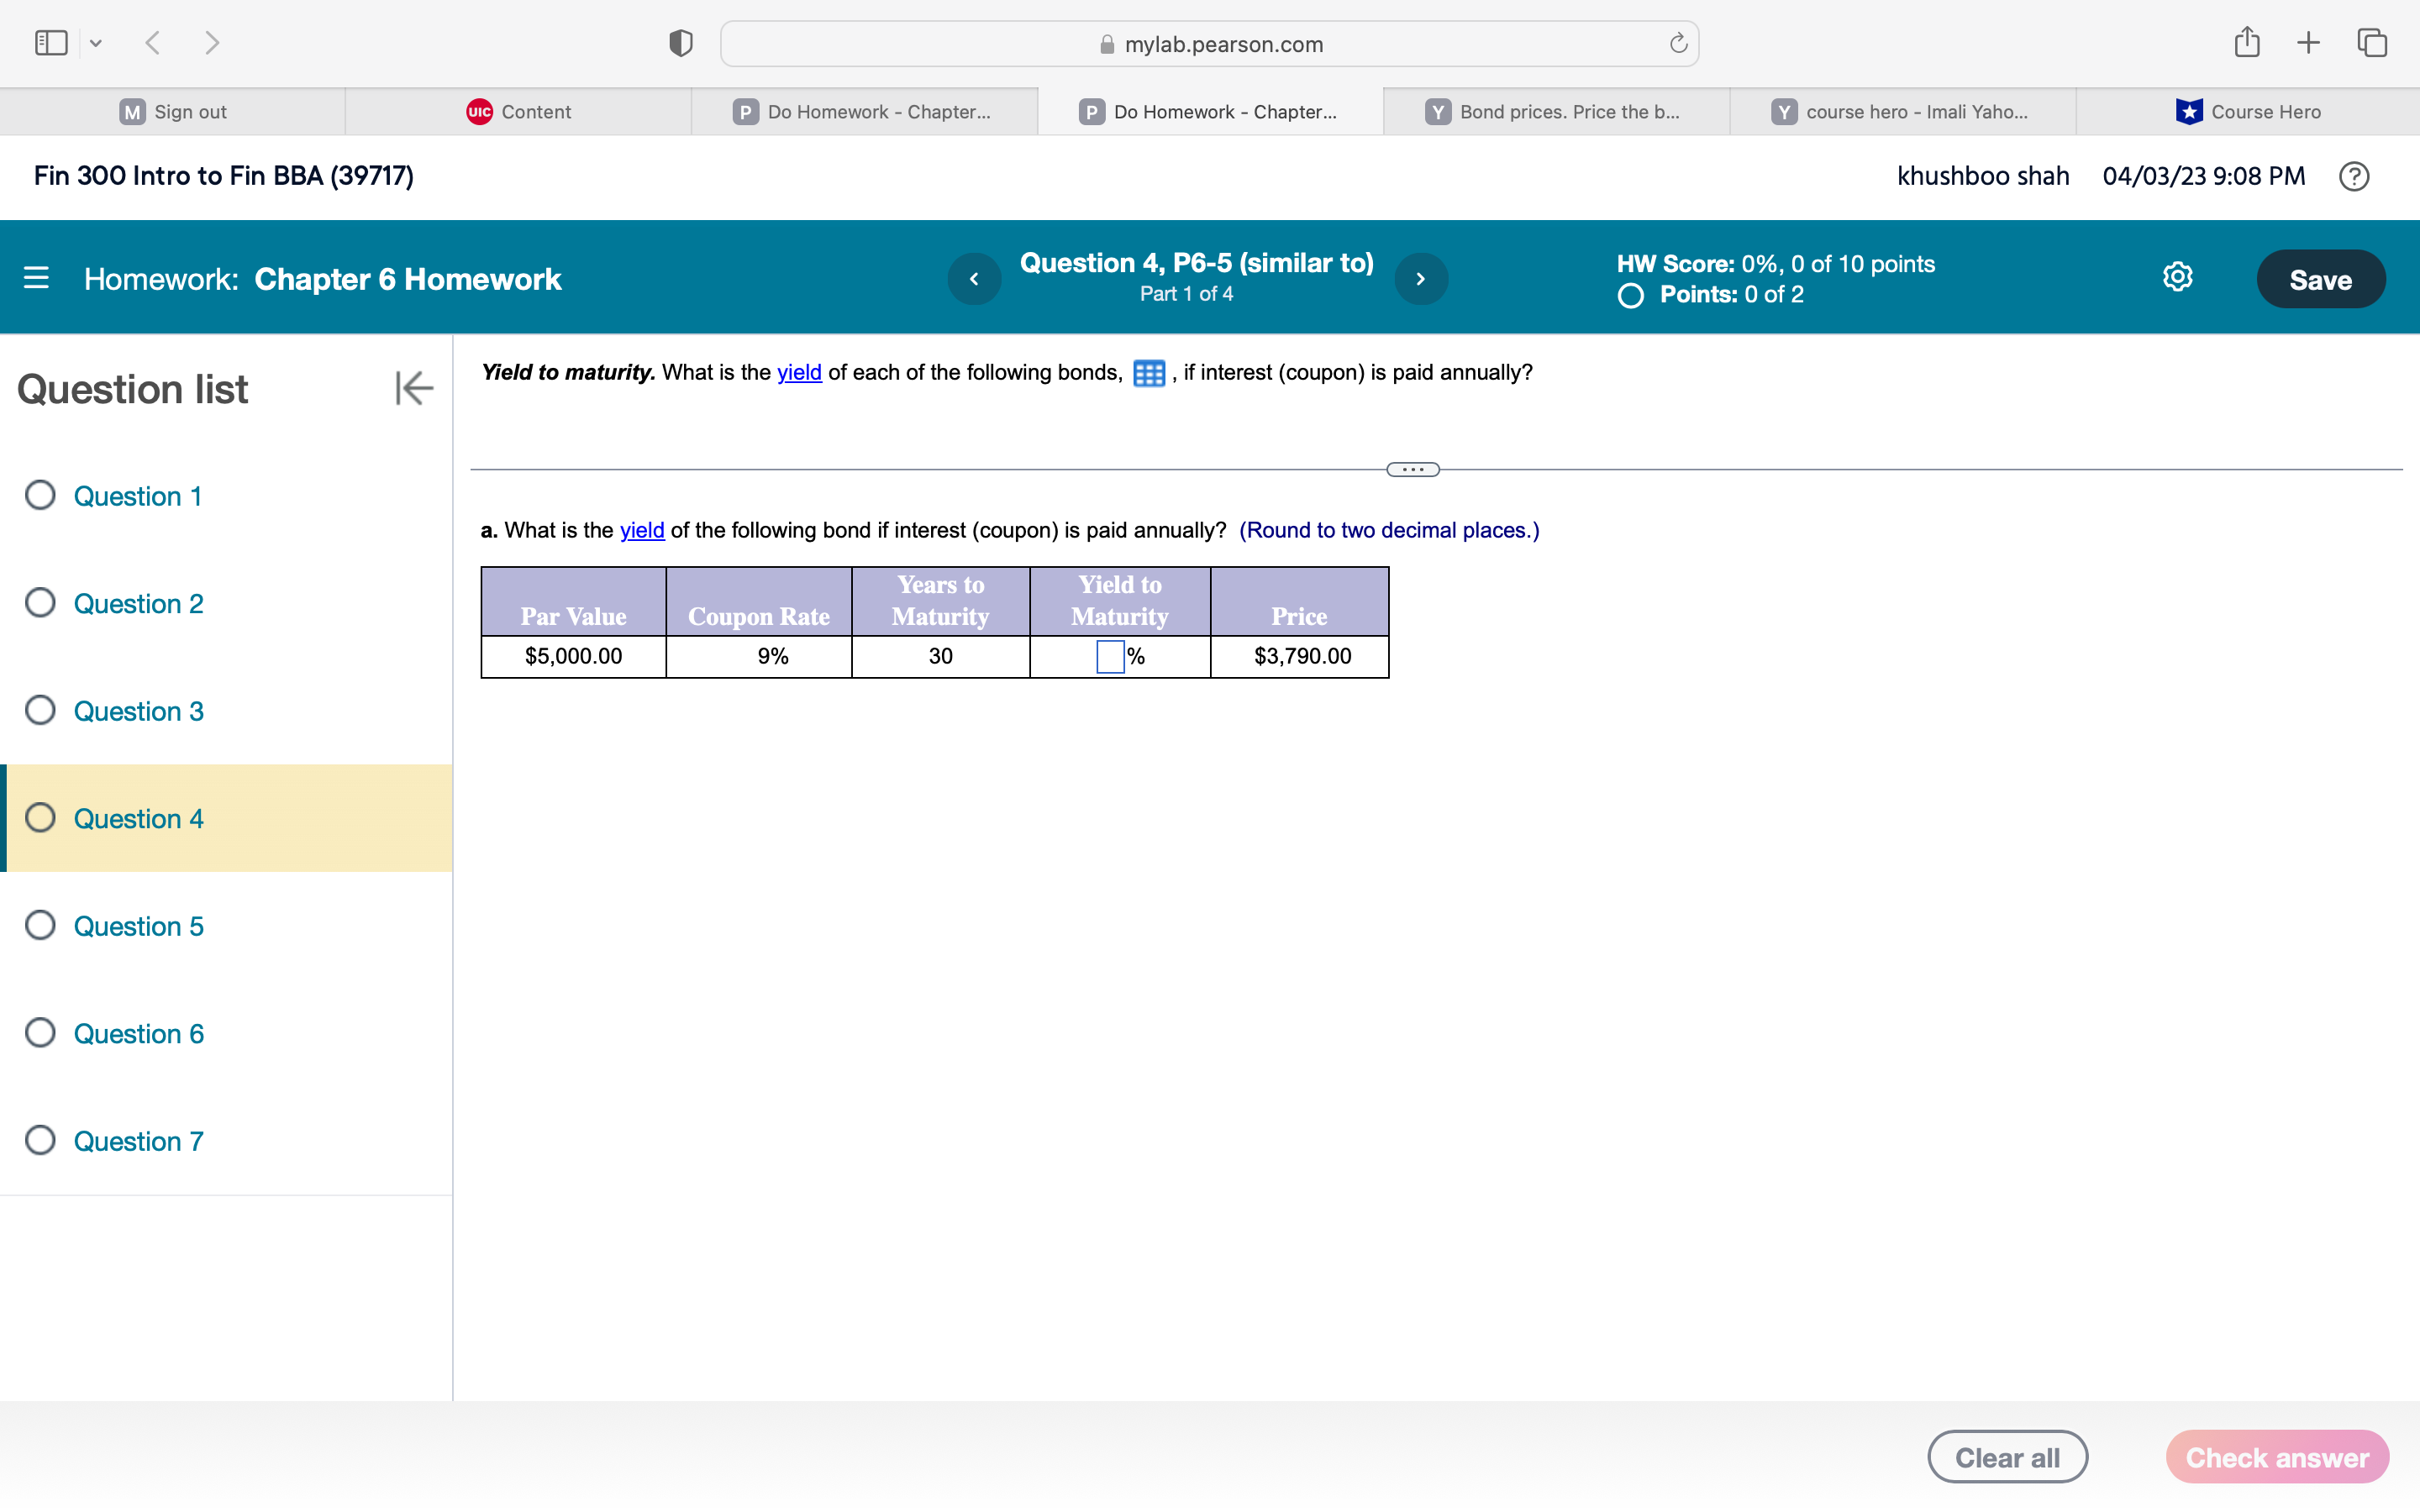This screenshot has height=1512, width=2420.
Task: Switch to the Bond prices tab
Action: pos(1555,112)
